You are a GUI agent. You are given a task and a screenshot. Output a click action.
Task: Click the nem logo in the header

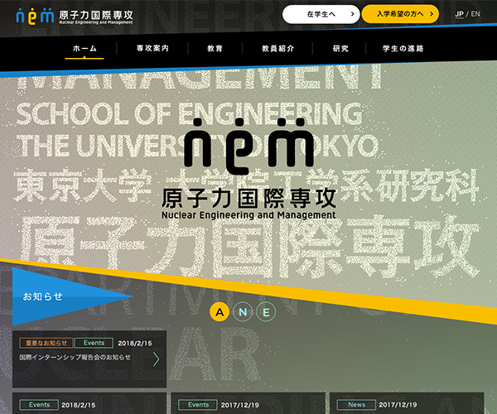click(x=35, y=16)
